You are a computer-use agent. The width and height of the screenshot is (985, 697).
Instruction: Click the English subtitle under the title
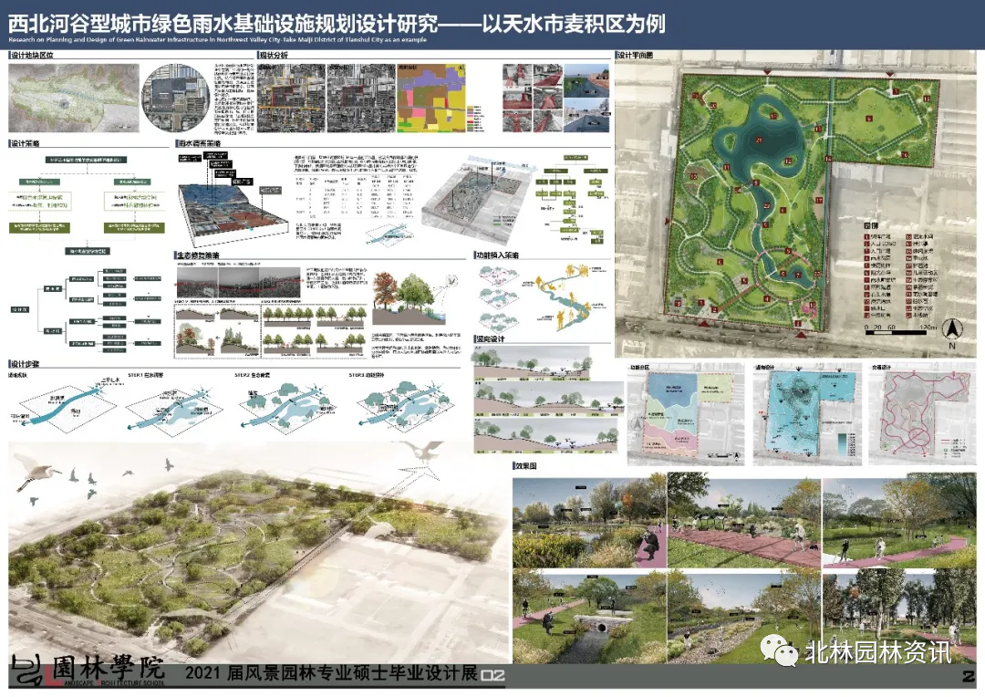coord(217,39)
